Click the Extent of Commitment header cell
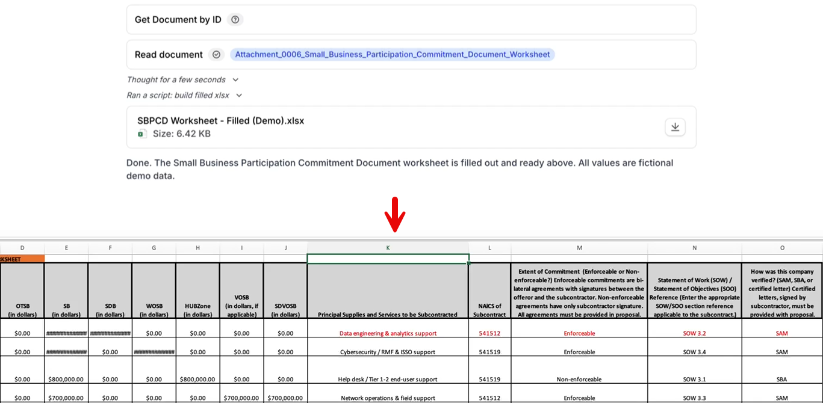 [x=579, y=291]
